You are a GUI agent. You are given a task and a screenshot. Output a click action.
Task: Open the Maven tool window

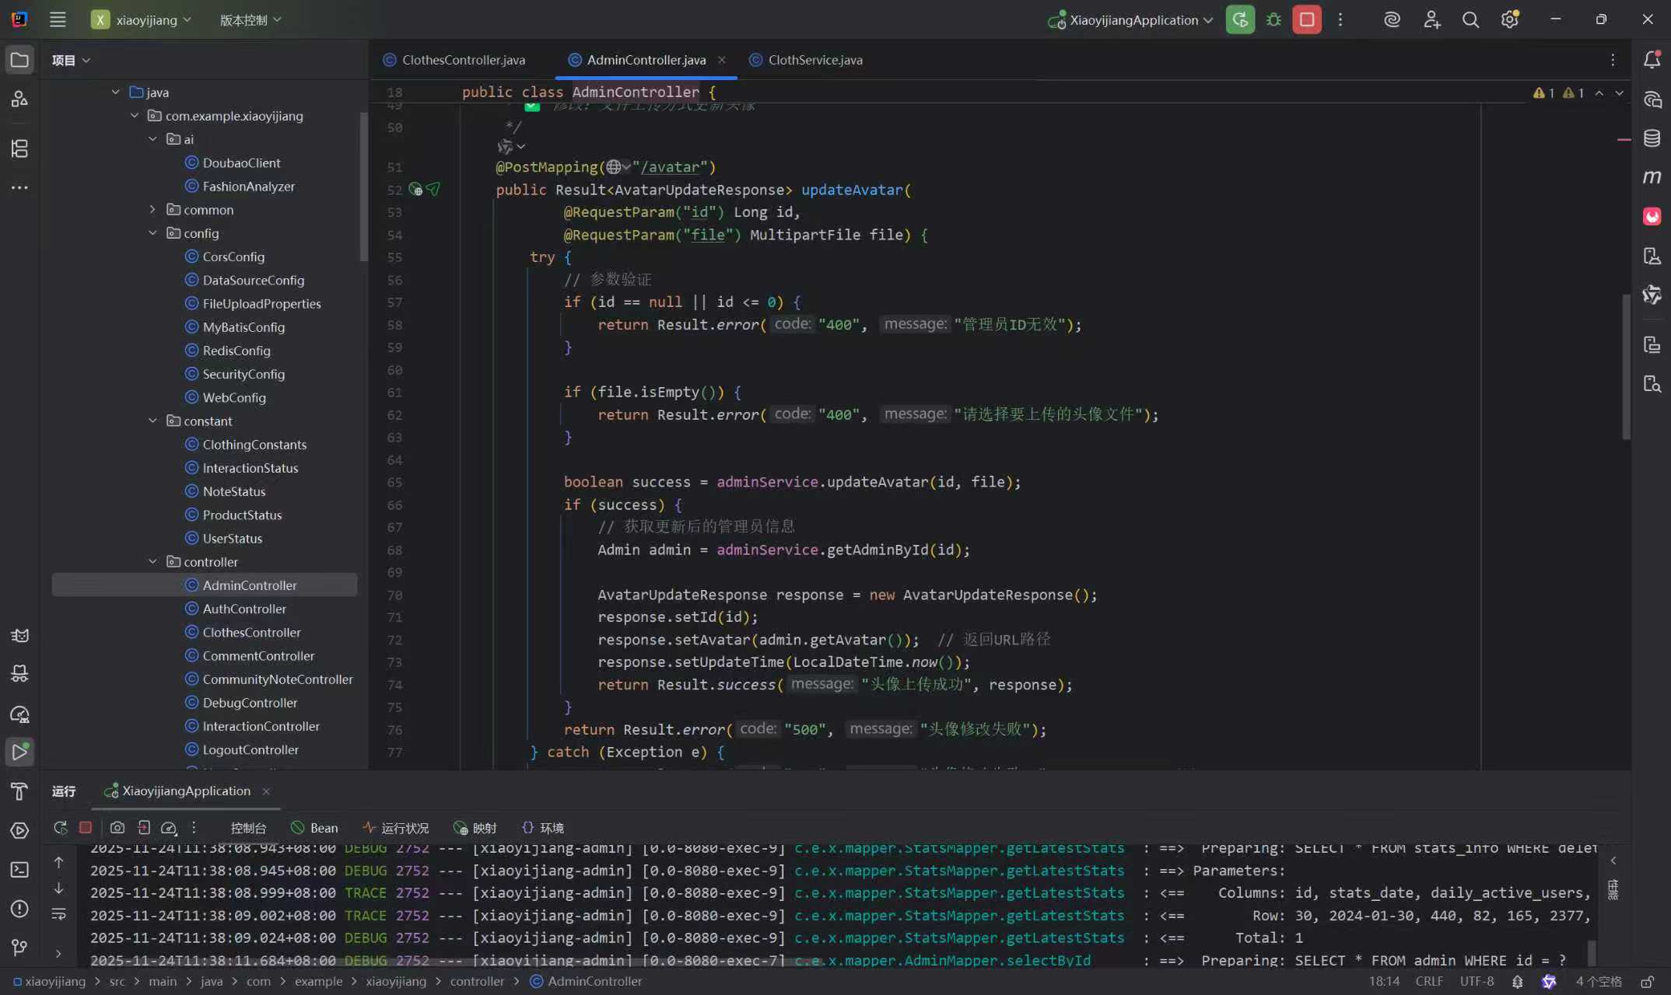tap(1652, 177)
